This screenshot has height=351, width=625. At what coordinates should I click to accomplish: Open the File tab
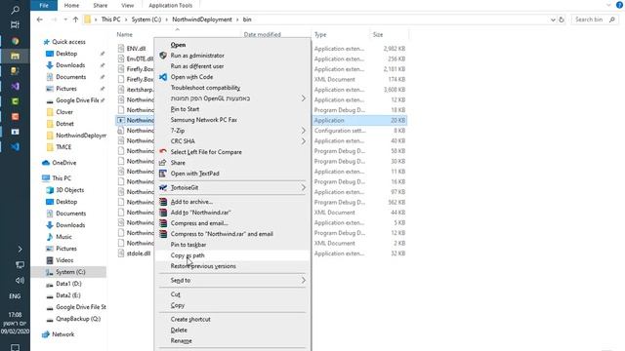[44, 5]
